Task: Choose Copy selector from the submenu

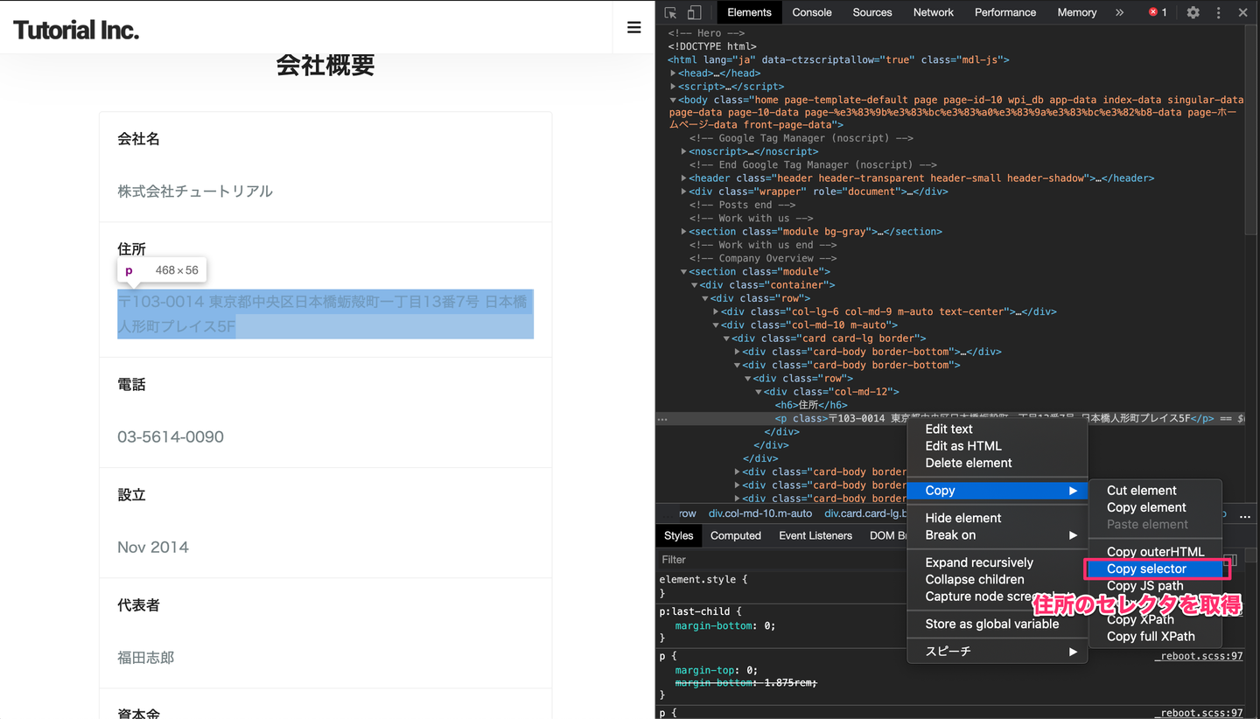Action: (1146, 569)
